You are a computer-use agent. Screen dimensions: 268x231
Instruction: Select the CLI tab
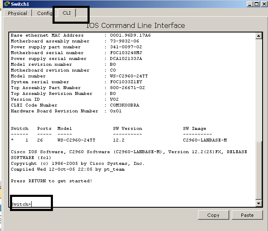tap(67, 13)
